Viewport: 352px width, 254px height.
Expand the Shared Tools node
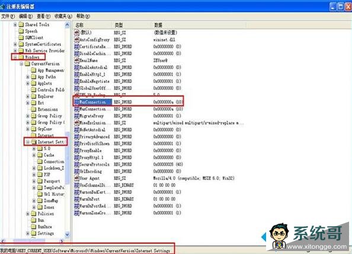(x=15, y=24)
